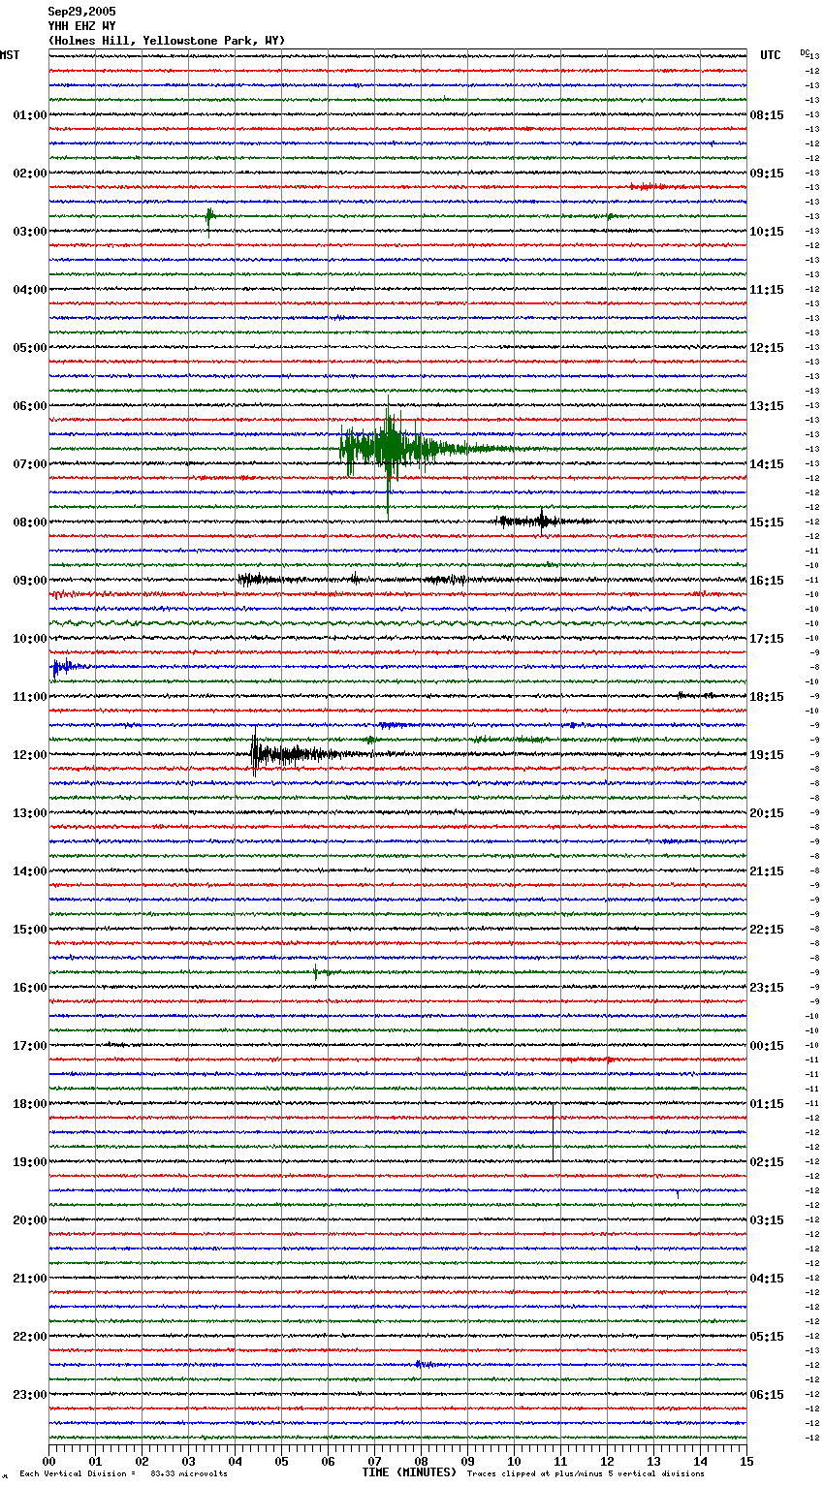824x1487 pixels.
Task: Choose the 08:00 MST time label
Action: tap(30, 522)
